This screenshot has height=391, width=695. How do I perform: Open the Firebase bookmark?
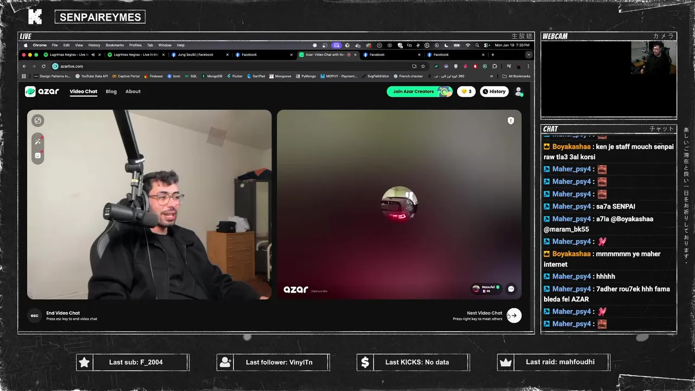(154, 76)
